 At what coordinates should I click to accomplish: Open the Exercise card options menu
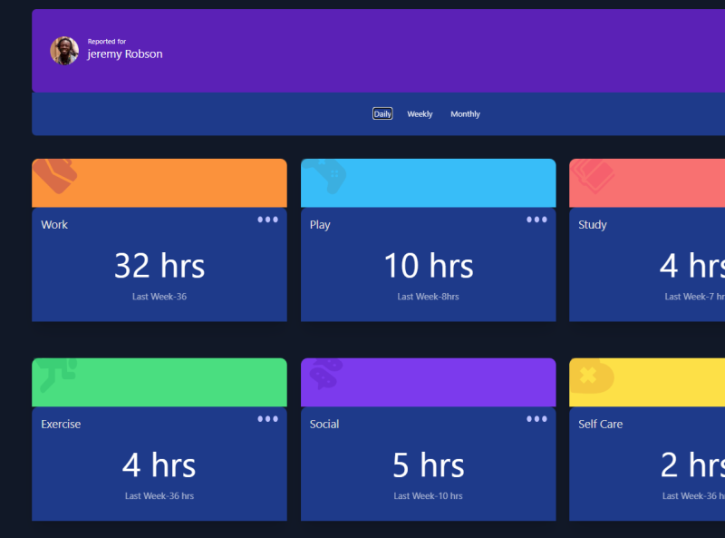(x=267, y=418)
